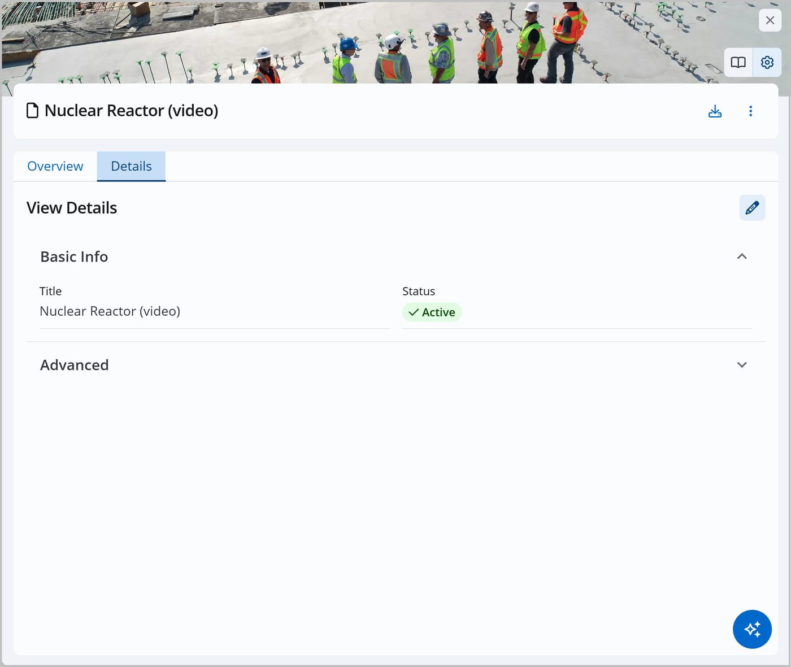The height and width of the screenshot is (667, 791).
Task: Click the View Details heading
Action: [x=72, y=208]
